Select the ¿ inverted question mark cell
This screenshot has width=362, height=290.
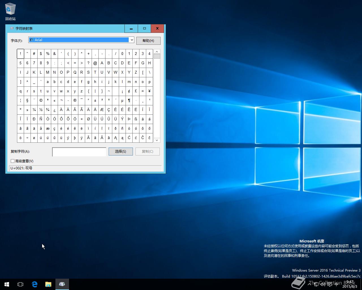(54, 110)
